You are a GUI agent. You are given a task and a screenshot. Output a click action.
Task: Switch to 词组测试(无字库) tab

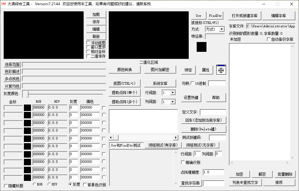201,145
